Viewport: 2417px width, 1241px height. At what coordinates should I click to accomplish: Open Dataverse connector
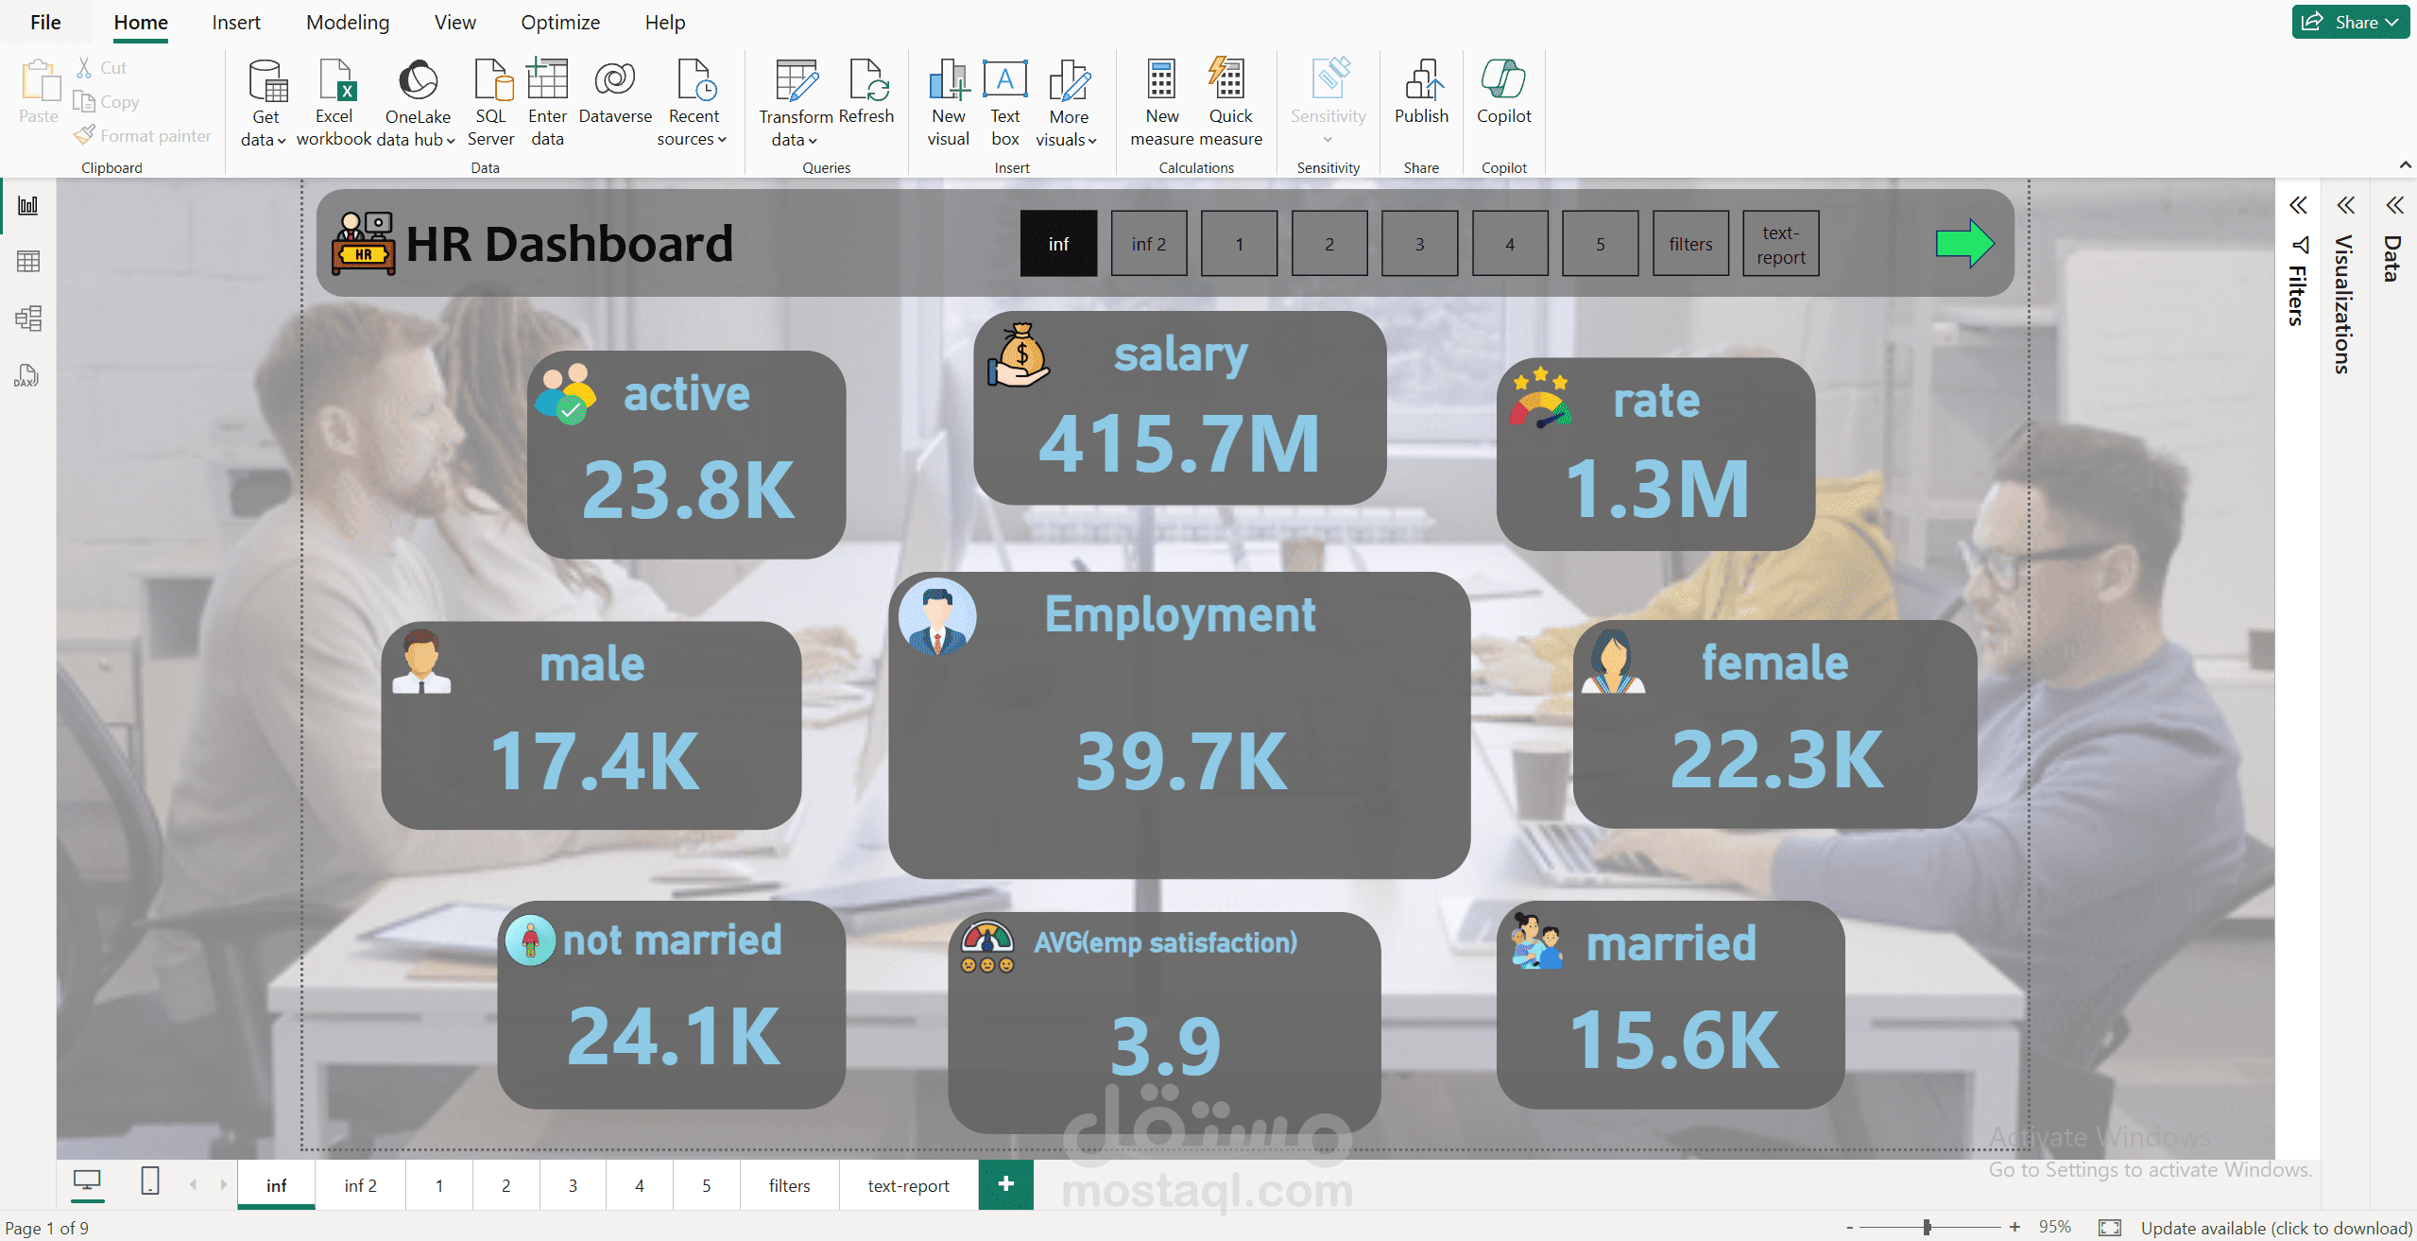click(x=615, y=92)
